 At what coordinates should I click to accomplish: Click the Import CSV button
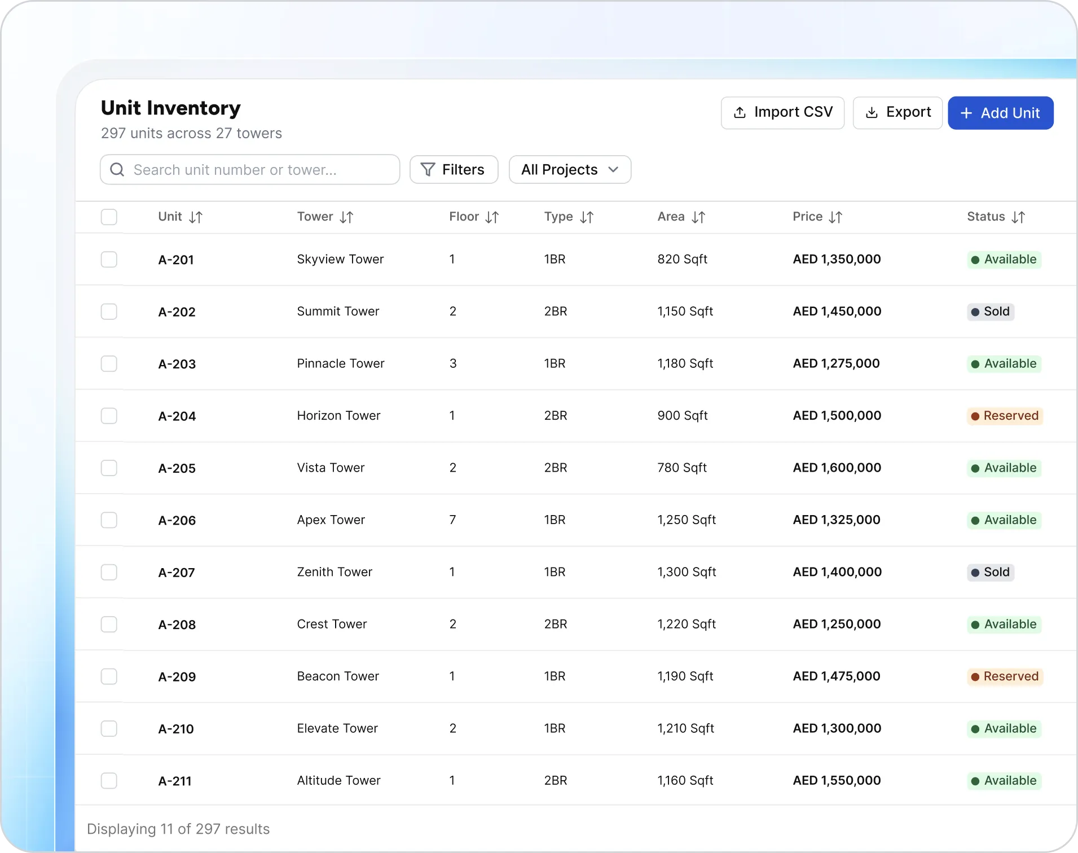click(782, 113)
